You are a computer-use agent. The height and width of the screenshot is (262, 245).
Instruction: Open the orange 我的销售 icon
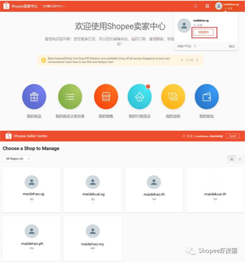click(106, 97)
